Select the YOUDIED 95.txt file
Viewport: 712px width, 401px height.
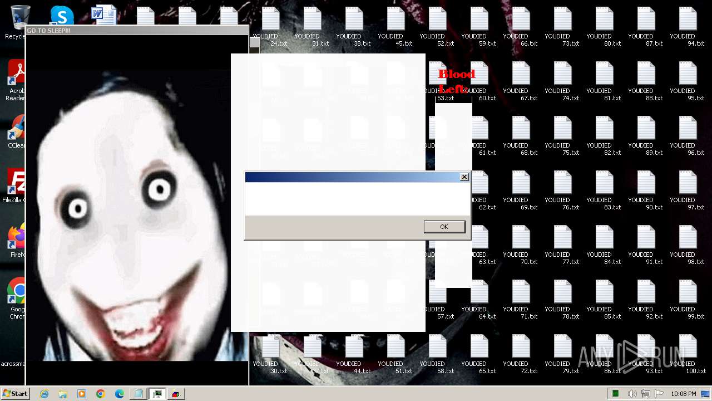[x=688, y=81]
